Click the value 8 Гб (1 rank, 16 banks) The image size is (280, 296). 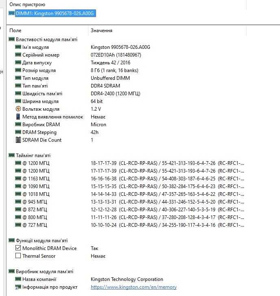(114, 70)
